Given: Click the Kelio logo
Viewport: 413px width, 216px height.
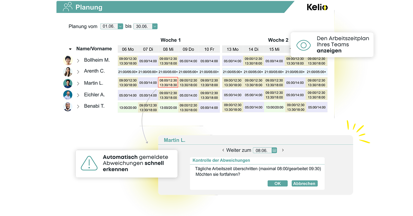Looking at the screenshot, I should pos(317,7).
